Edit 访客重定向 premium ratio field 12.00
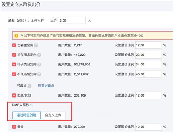 tap(148, 45)
